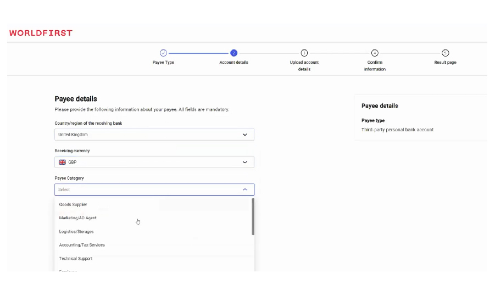Pick Logistics/Storages as payee category
The height and width of the screenshot is (295, 495).
76,232
